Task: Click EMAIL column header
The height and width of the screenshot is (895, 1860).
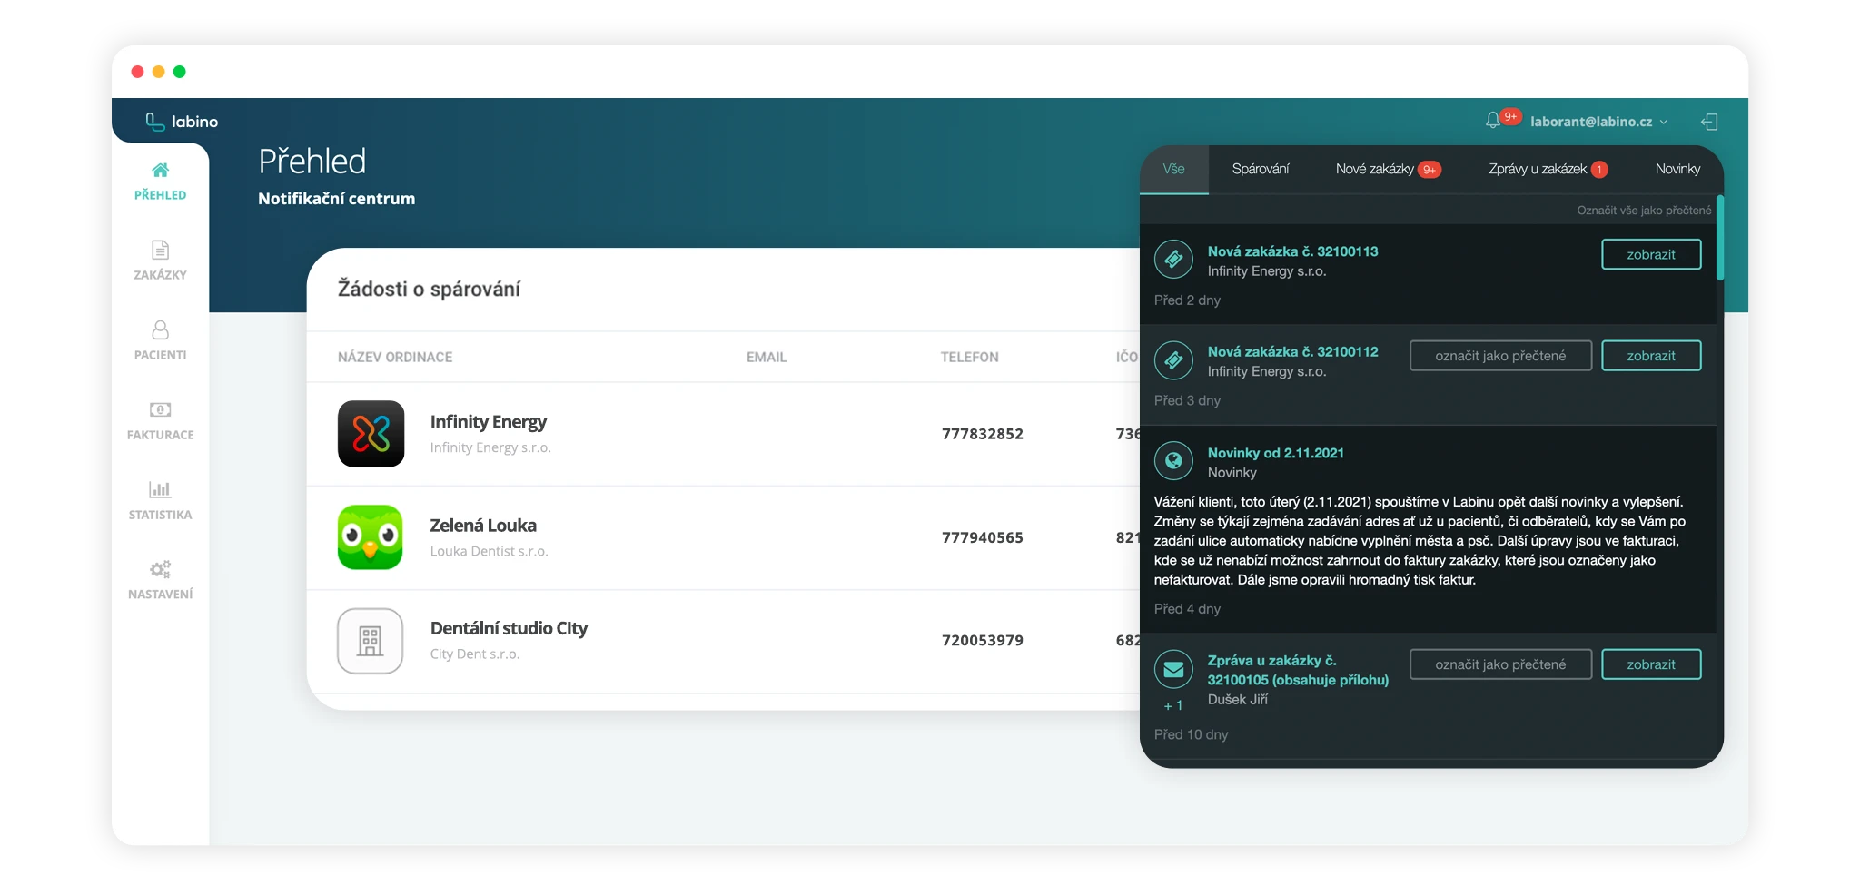Action: 767,358
